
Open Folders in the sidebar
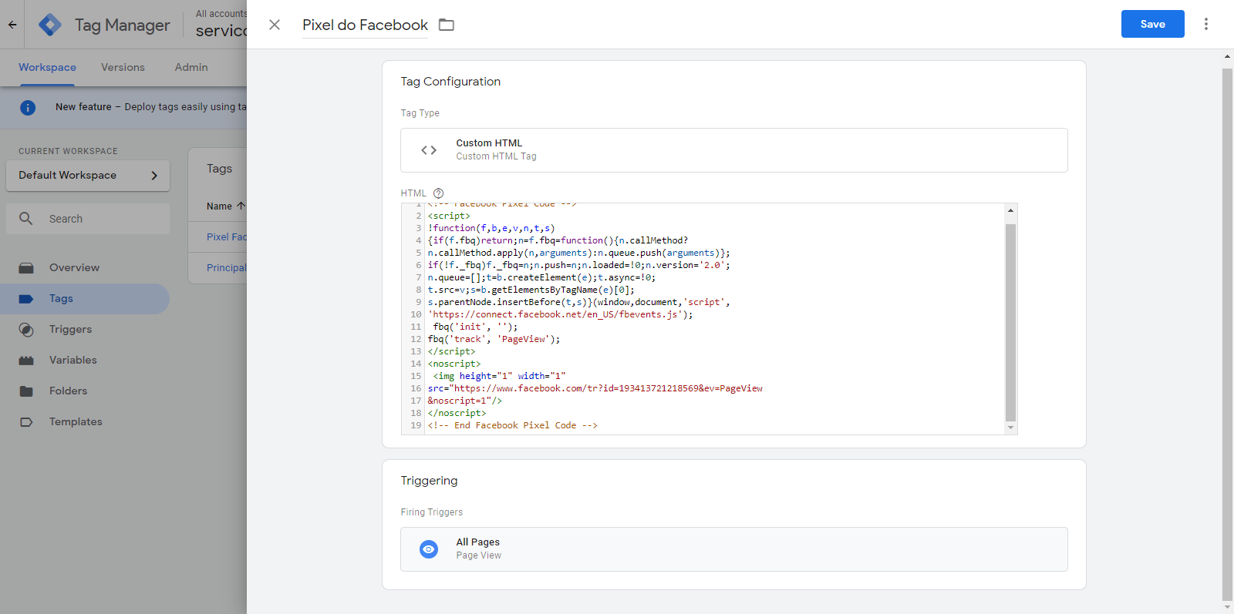[x=68, y=391]
